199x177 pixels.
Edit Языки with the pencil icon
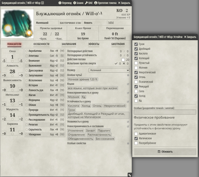point(128,84)
